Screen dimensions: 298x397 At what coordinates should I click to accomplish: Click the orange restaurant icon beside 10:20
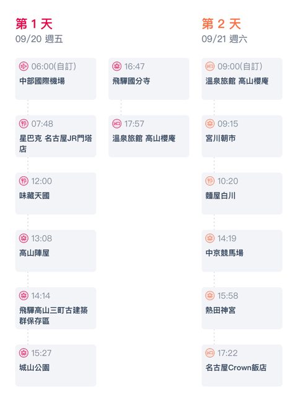click(209, 181)
